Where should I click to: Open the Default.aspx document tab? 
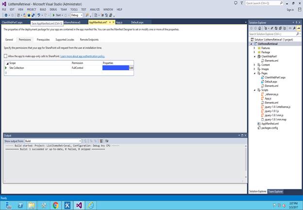coord(137,22)
